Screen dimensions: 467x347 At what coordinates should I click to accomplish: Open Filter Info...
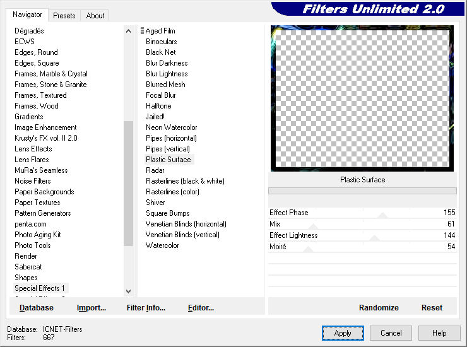pos(146,308)
